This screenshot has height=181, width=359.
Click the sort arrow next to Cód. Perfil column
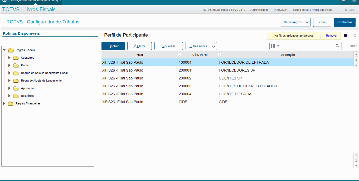point(220,55)
